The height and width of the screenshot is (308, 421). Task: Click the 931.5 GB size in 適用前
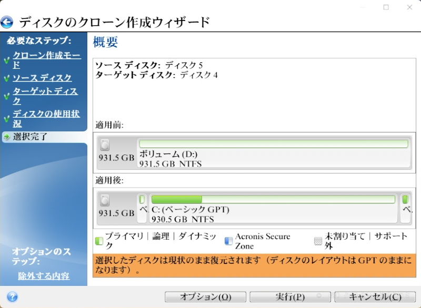click(116, 158)
